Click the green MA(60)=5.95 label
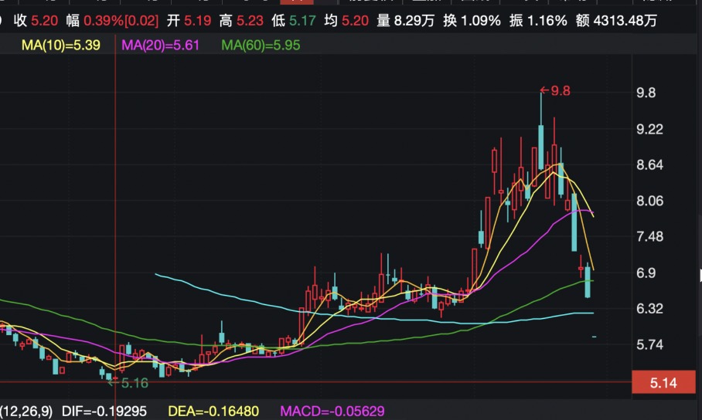 pyautogui.click(x=261, y=46)
